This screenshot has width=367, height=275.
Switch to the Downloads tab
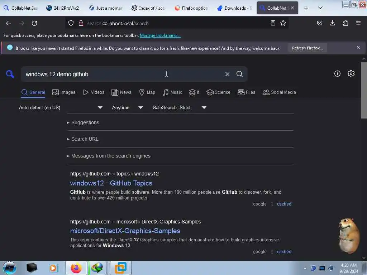(234, 8)
